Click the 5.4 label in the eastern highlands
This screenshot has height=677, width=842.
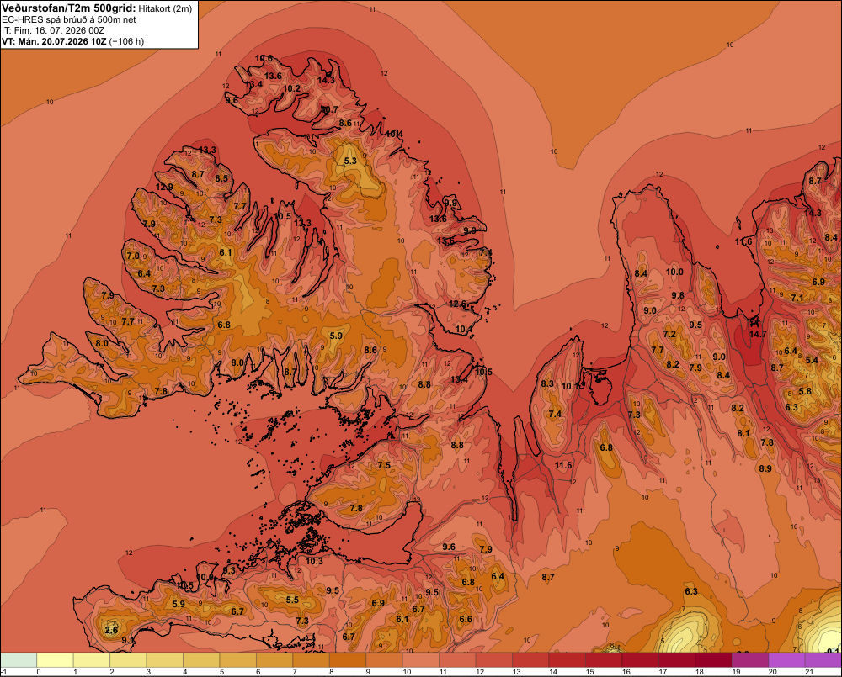click(x=812, y=360)
